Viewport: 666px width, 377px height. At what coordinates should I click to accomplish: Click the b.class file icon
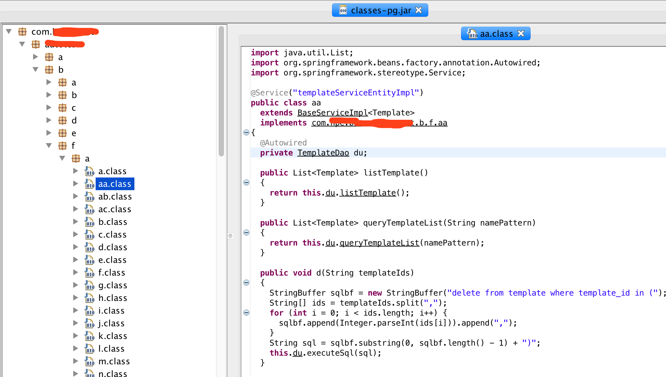89,222
